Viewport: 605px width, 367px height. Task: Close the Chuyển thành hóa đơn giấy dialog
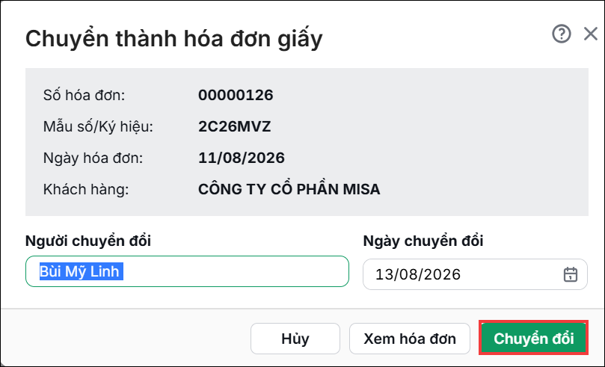[590, 34]
